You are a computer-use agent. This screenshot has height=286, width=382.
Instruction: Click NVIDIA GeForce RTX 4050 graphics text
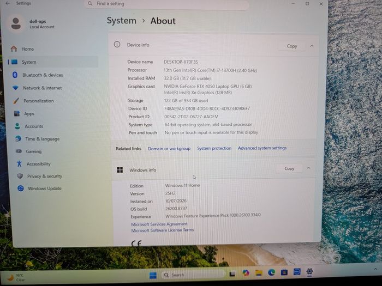tap(208, 87)
